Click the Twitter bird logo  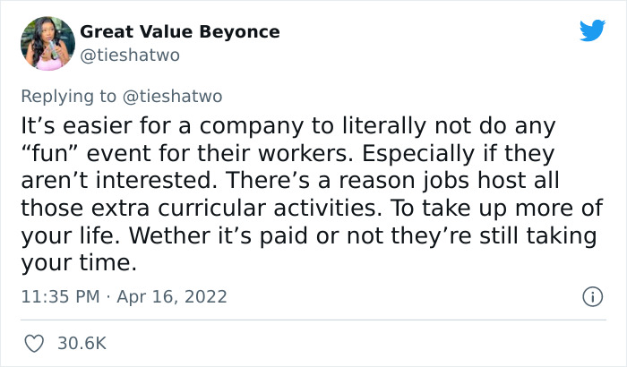tap(592, 31)
